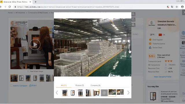Tick the Add to Compare checkbox
185x104 pixels.
[x=11, y=86]
